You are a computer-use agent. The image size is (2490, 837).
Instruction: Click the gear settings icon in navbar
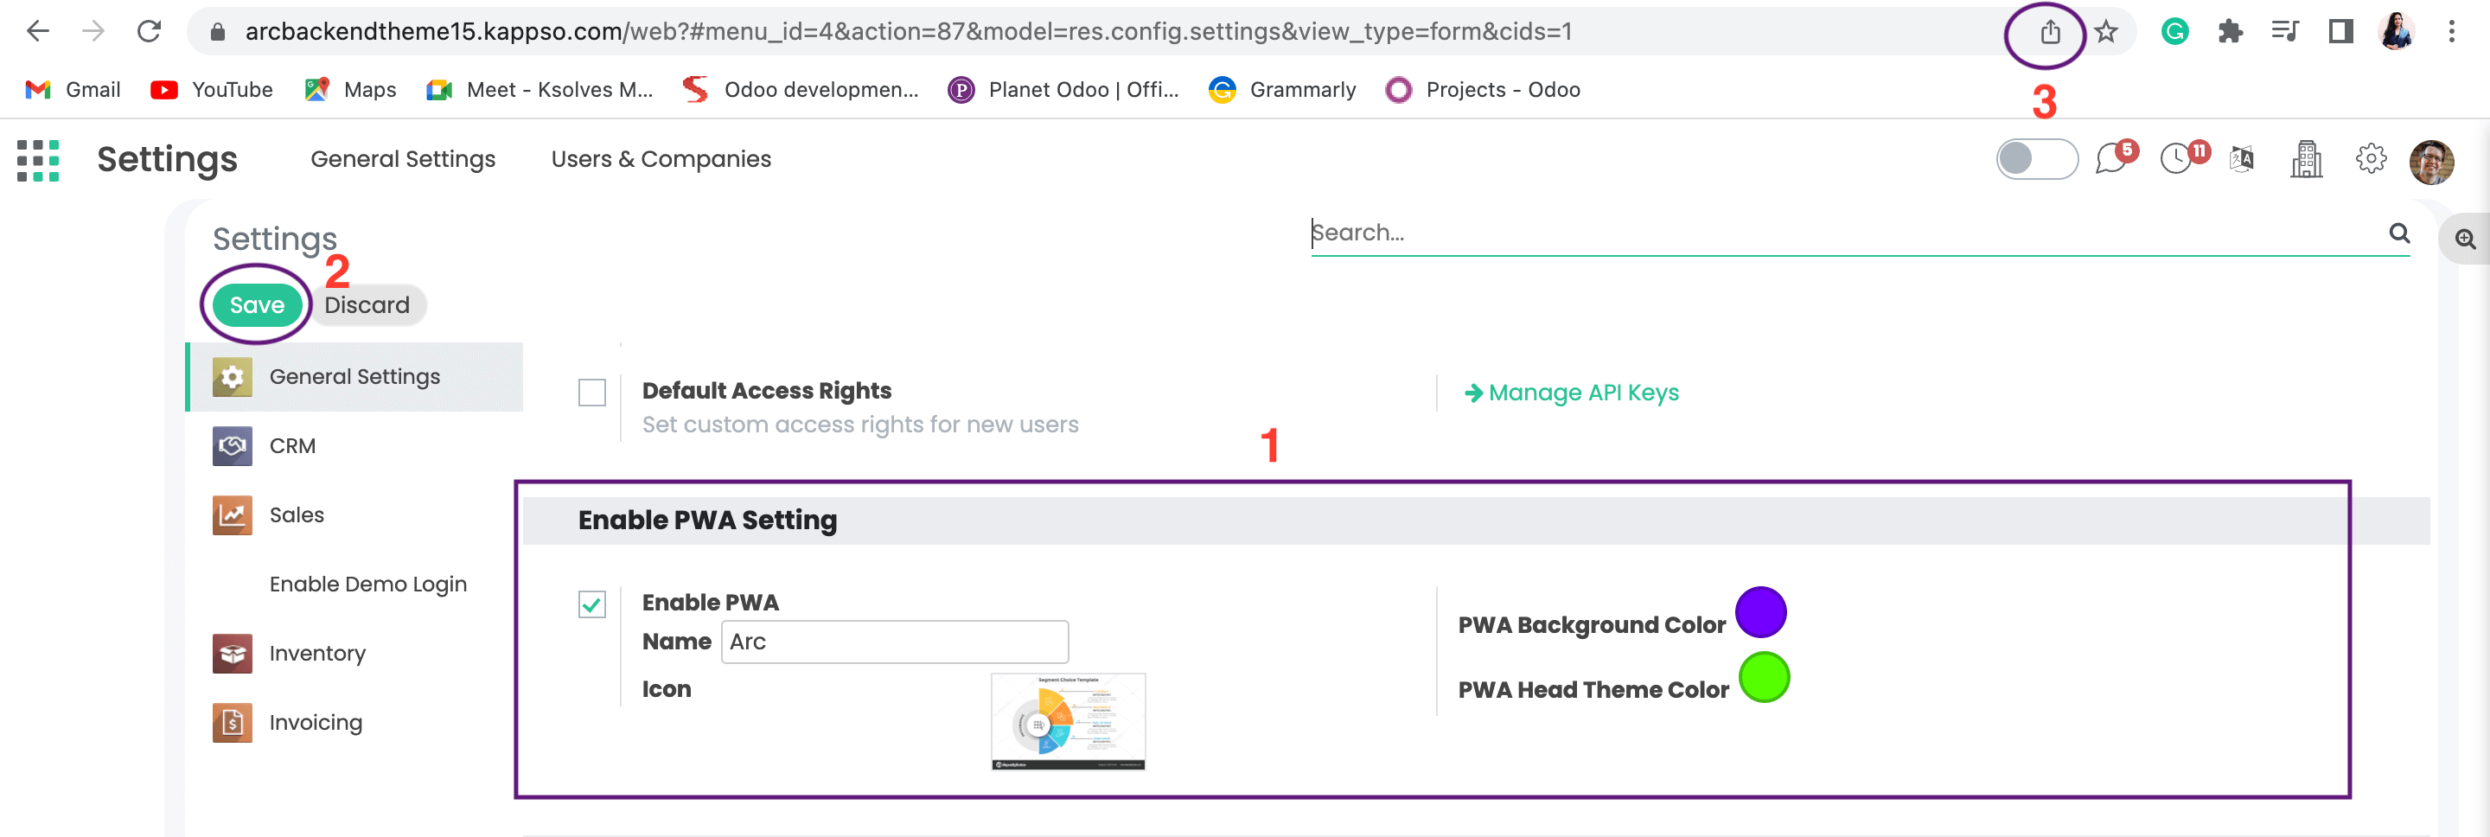click(2370, 159)
